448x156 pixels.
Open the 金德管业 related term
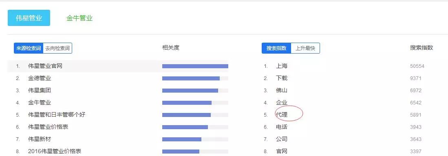click(40, 78)
